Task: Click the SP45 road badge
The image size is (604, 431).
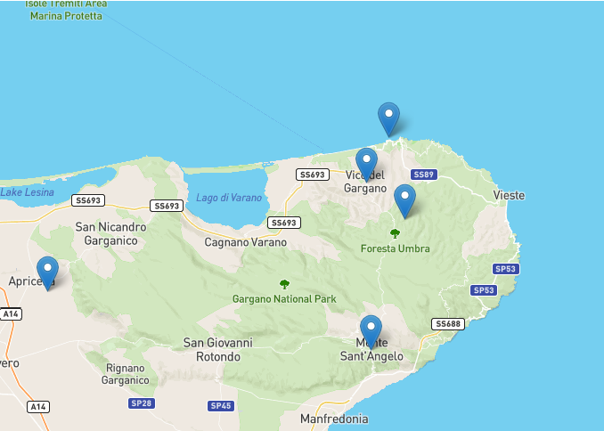Action: 221,405
